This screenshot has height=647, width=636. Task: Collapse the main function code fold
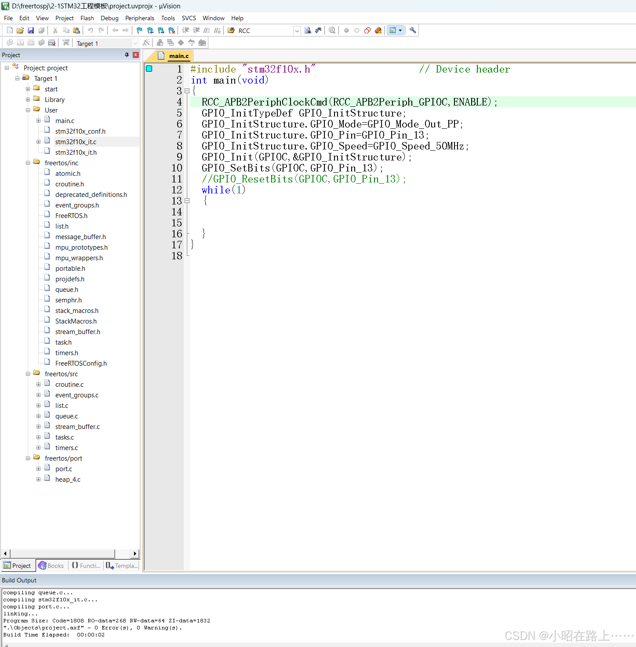pos(187,91)
